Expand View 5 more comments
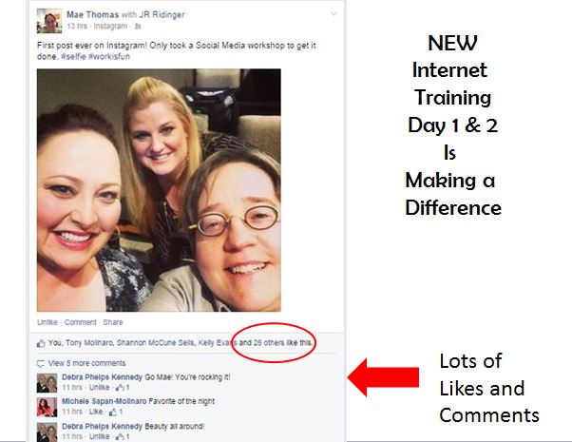The image size is (572, 442). (86, 363)
